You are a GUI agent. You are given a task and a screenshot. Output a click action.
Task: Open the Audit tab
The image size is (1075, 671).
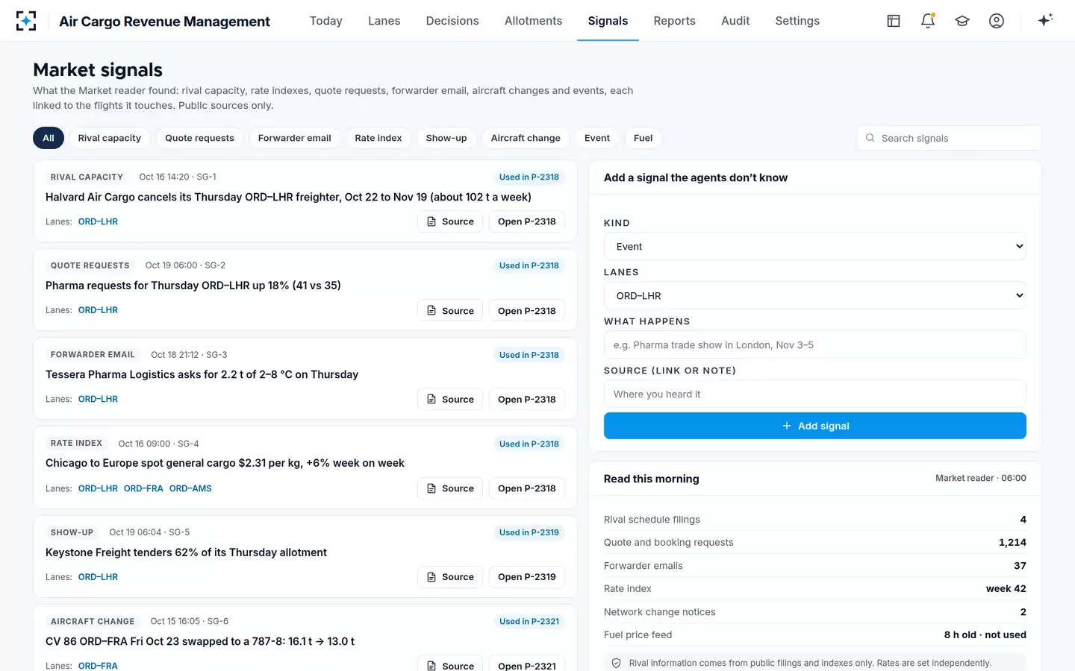735,21
